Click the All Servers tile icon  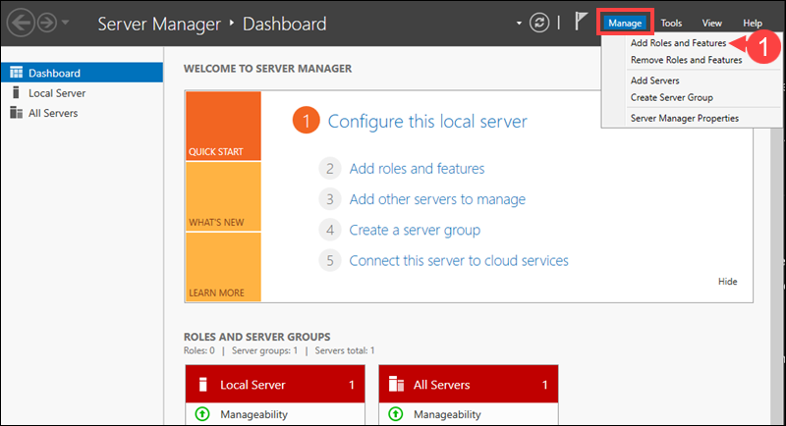398,385
